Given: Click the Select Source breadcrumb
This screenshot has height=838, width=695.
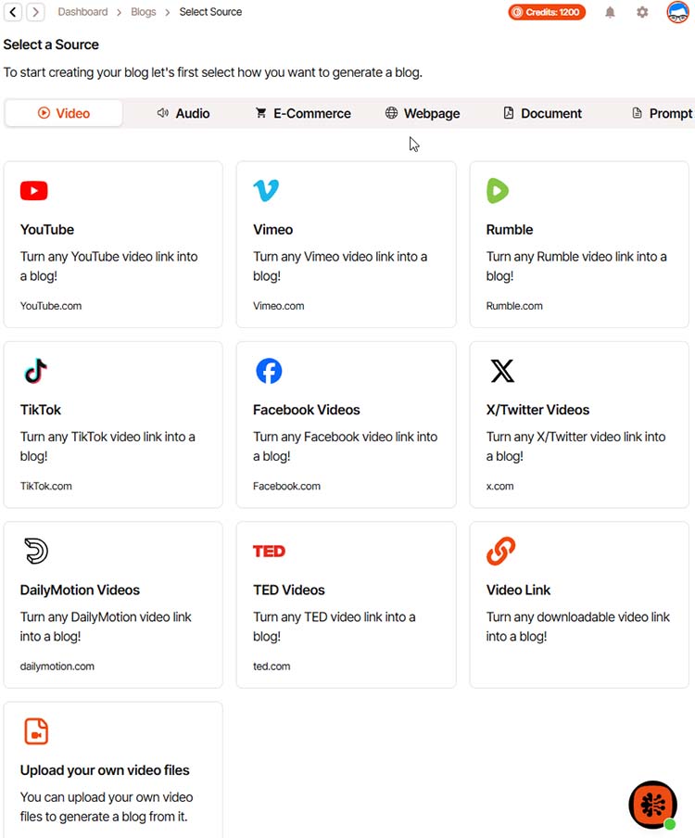Looking at the screenshot, I should point(210,12).
